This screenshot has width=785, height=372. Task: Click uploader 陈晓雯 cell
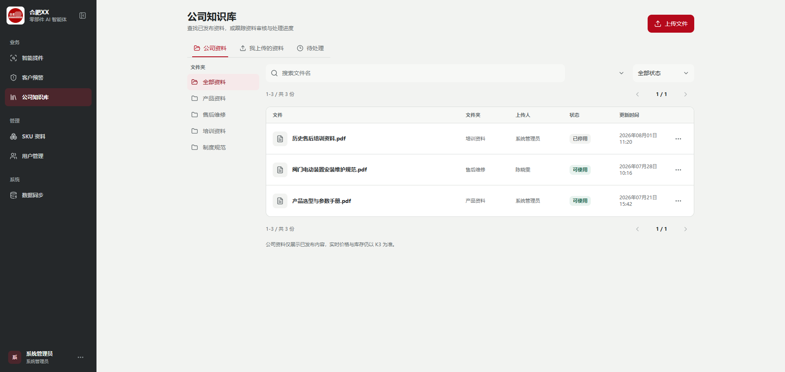[x=523, y=170]
